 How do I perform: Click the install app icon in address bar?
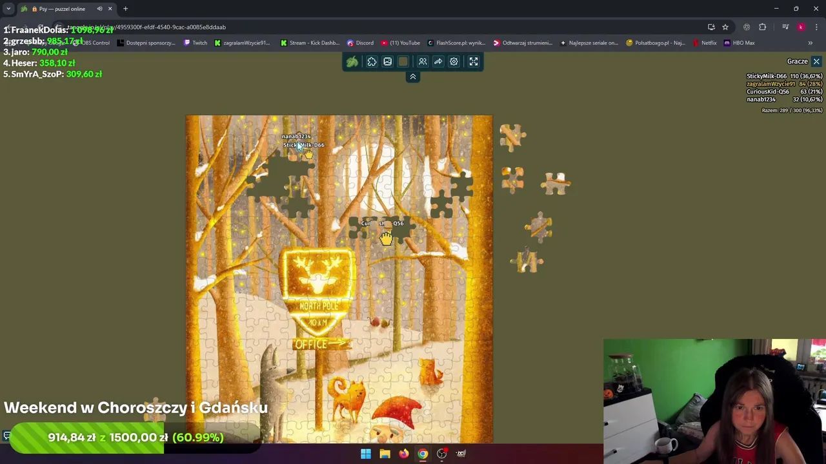[x=711, y=27]
